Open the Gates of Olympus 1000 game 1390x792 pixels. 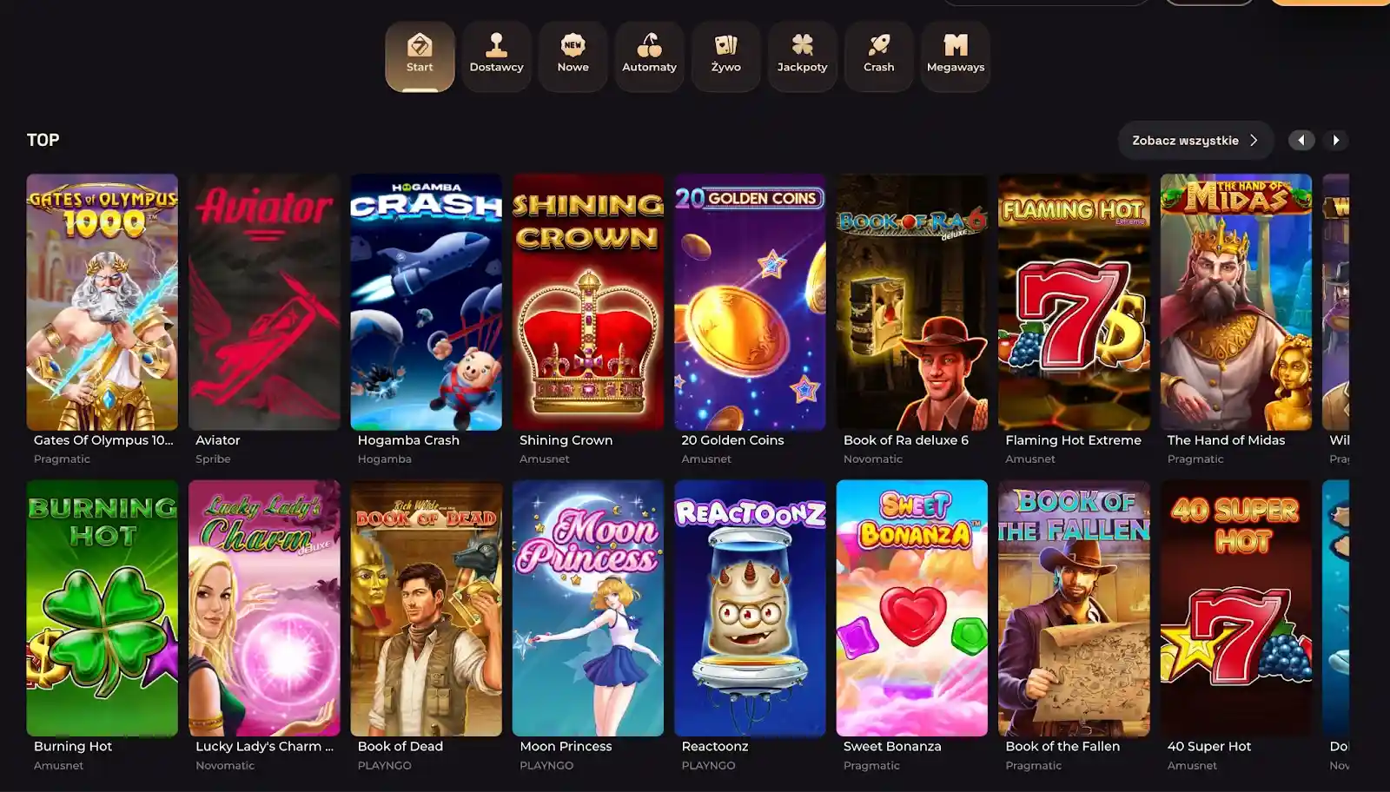(x=103, y=302)
